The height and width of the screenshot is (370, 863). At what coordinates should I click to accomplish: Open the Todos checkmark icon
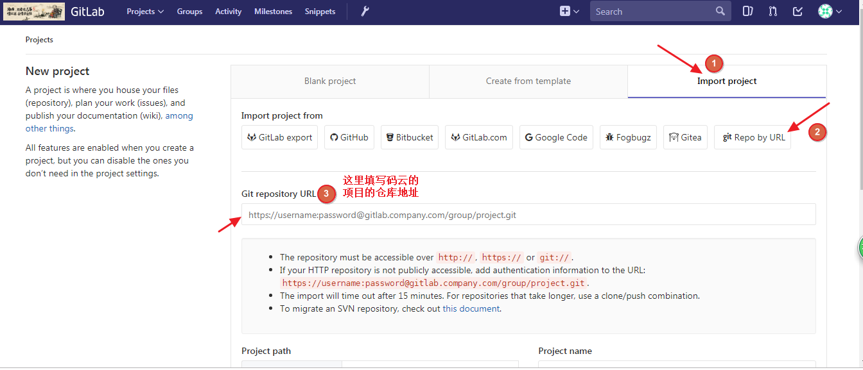tap(798, 12)
